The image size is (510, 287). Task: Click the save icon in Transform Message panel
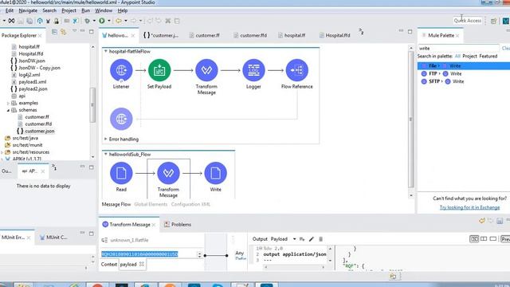click(x=500, y=221)
